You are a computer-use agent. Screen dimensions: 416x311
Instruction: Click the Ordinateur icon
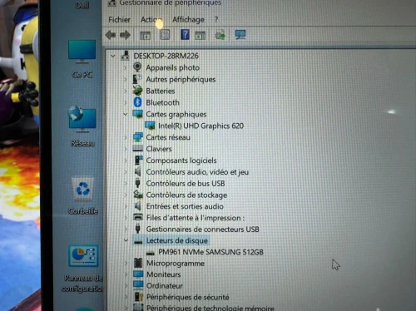[x=138, y=285]
